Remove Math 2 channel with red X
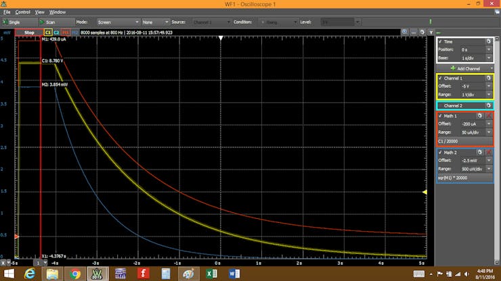Screen dimensions: 501x281 point(489,153)
